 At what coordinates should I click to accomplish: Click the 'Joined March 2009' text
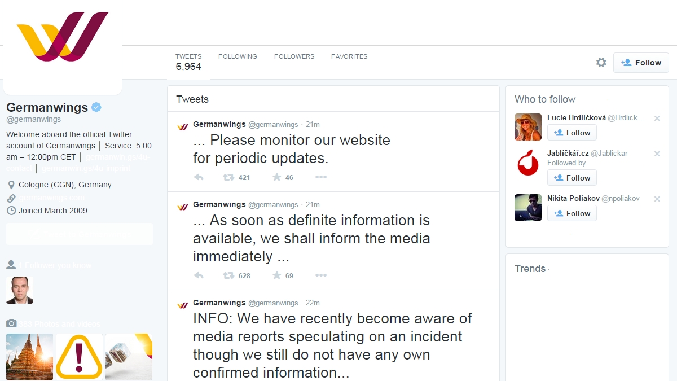53,211
